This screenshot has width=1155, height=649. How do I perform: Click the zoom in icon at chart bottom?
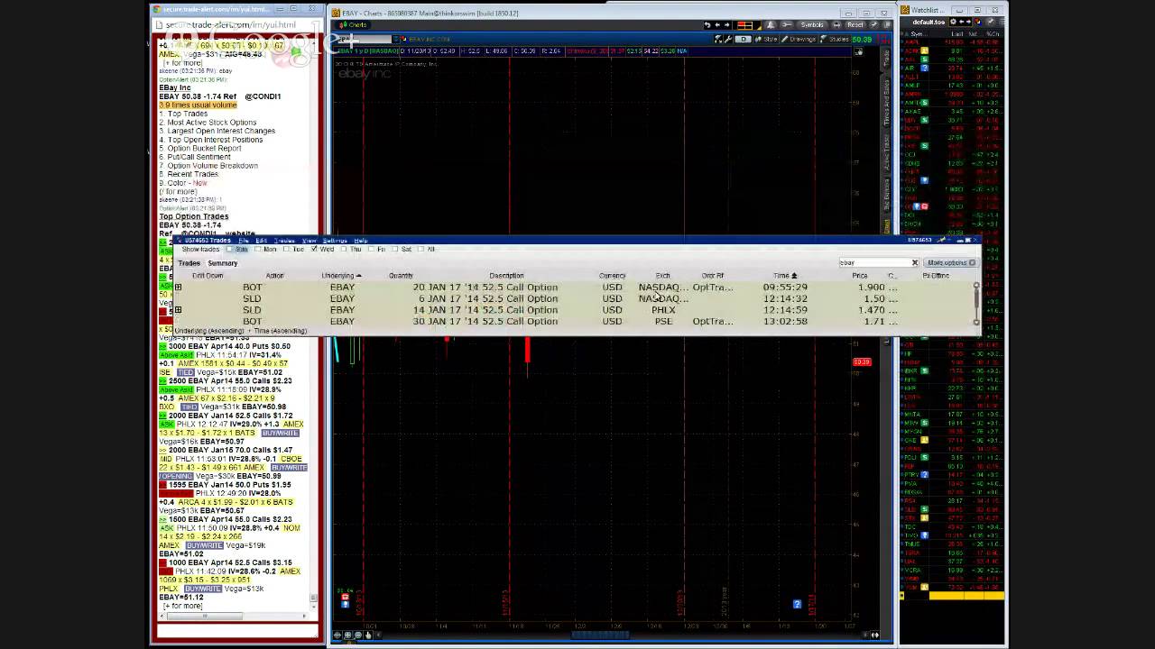347,635
